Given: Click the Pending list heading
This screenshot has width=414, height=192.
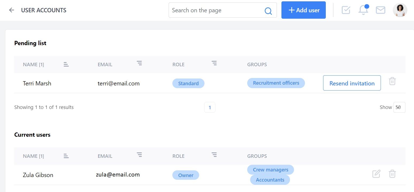Looking at the screenshot, I should pyautogui.click(x=30, y=43).
